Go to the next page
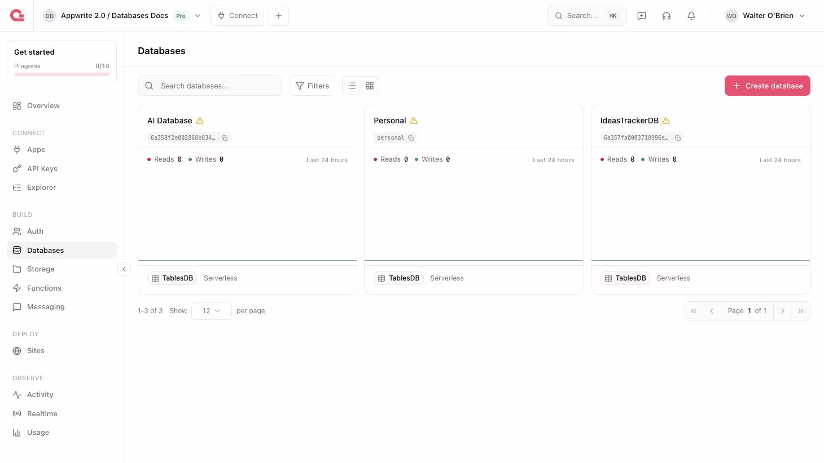Screen dimensions: 824x463 point(783,311)
